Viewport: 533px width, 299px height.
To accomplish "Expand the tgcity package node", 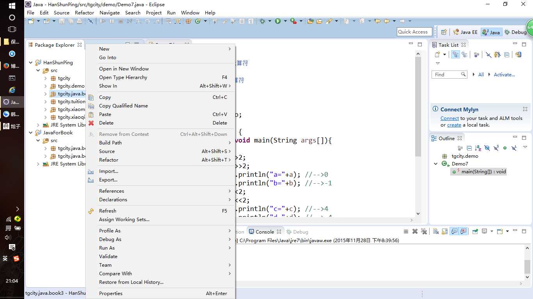I will 45,78.
